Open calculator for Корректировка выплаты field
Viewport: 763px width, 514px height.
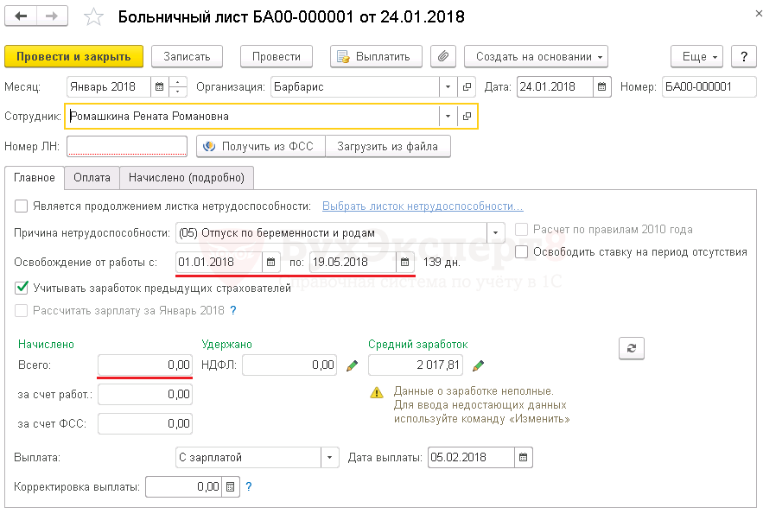coord(231,486)
